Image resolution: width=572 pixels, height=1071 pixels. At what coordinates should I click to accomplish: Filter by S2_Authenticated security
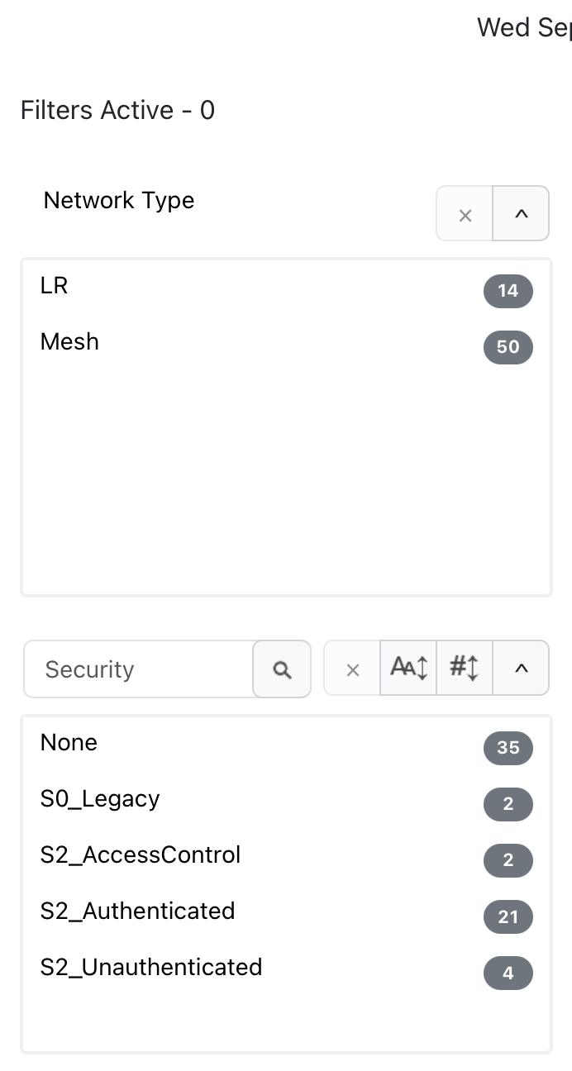pos(286,912)
